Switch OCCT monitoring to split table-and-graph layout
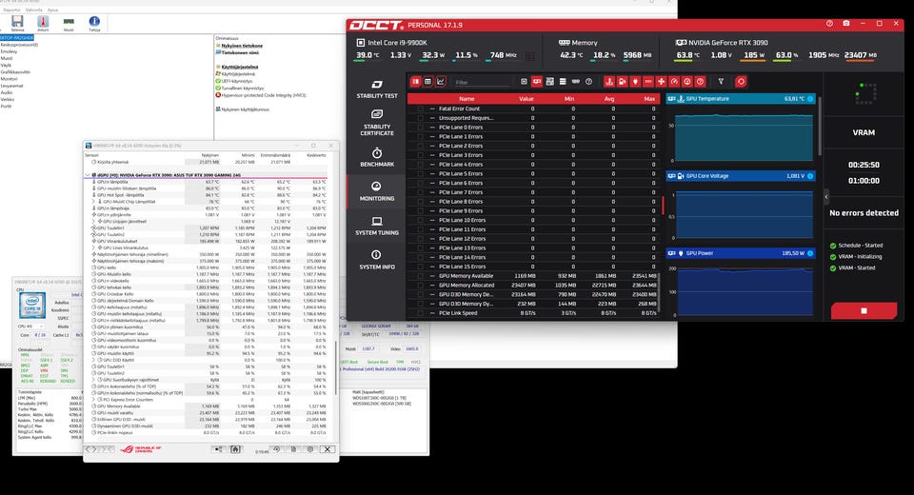Viewport: 914px width, 495px height. click(416, 82)
